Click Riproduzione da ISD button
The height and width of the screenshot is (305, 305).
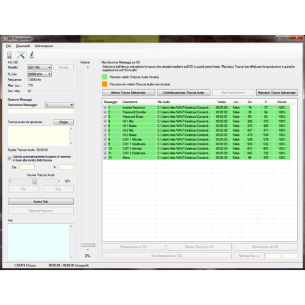265,247
